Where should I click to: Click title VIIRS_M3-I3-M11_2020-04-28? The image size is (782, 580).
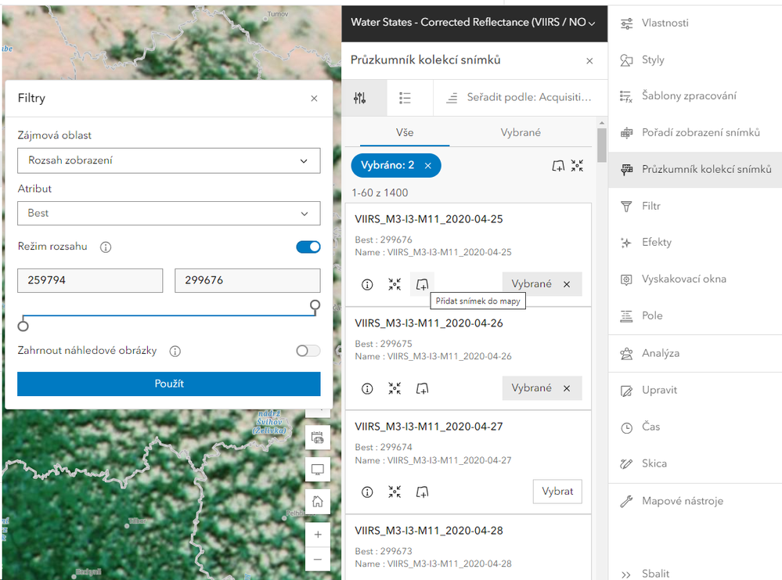(429, 531)
